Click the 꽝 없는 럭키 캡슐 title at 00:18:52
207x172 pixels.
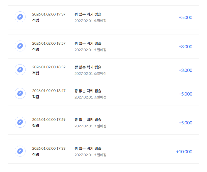[x=88, y=67]
